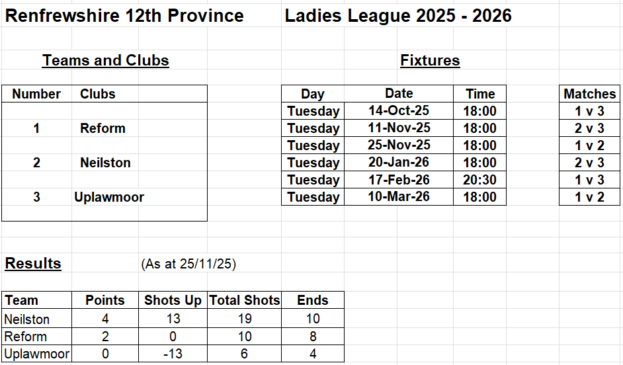Click the Results heading

33,264
